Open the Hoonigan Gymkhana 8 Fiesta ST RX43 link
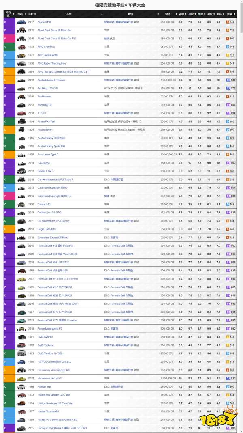Screen dimensions: 243x433 coord(62,428)
